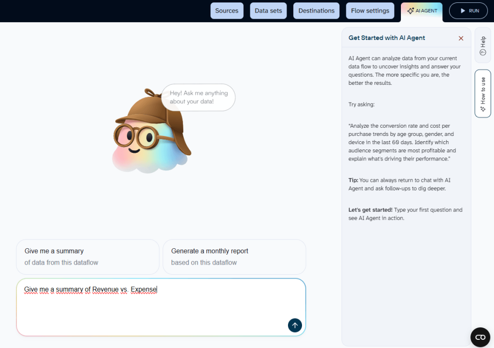Select the Give me a summary suggestion

click(87, 256)
